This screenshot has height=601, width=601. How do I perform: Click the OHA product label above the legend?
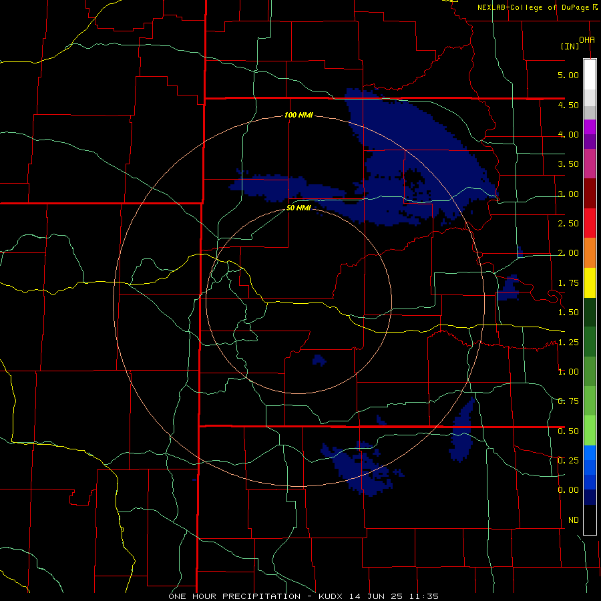(x=587, y=40)
